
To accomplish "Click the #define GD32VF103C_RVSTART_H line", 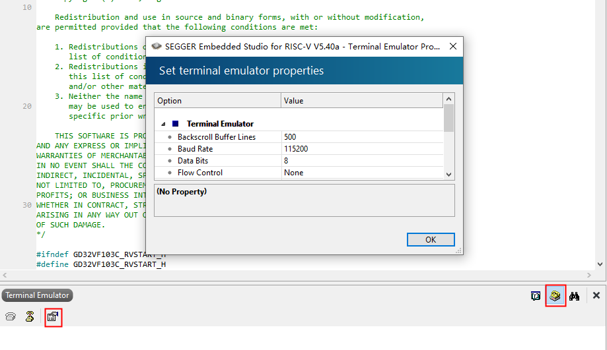I will [x=101, y=264].
